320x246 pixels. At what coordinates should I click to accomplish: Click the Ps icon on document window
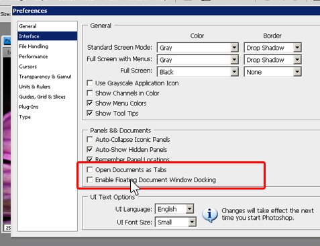7,40
